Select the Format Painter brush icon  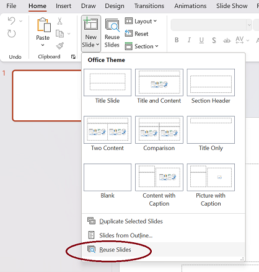click(x=60, y=46)
